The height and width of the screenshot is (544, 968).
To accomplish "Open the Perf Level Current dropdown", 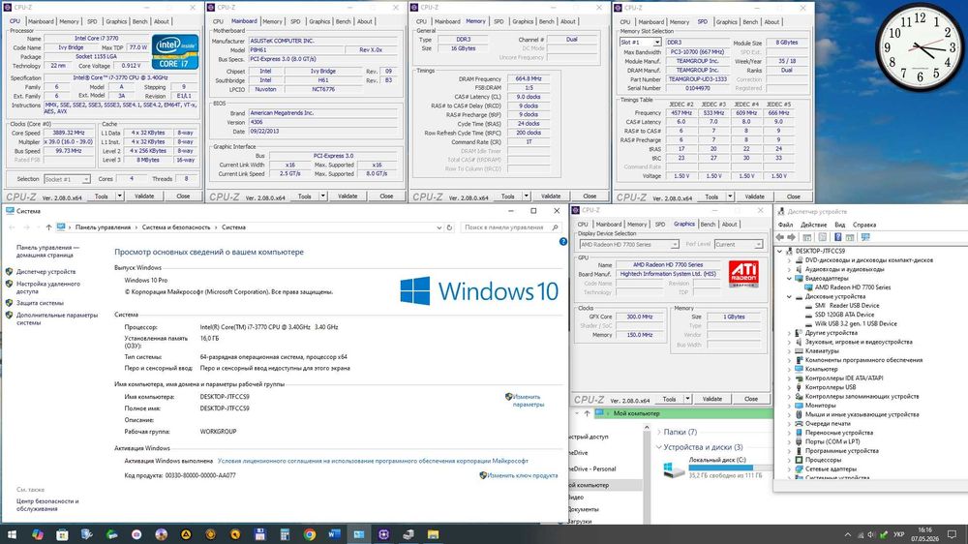I will pyautogui.click(x=758, y=245).
